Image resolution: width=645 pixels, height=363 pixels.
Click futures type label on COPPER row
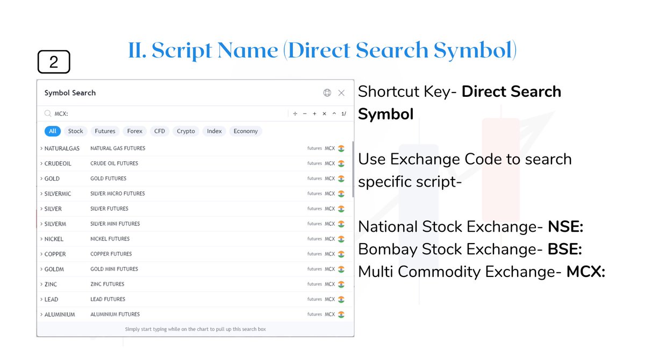coord(314,254)
